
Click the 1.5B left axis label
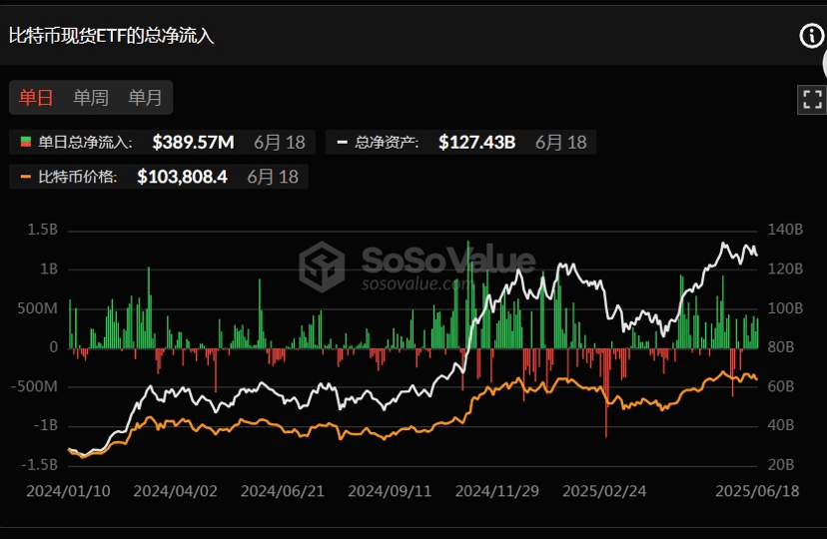pos(42,230)
